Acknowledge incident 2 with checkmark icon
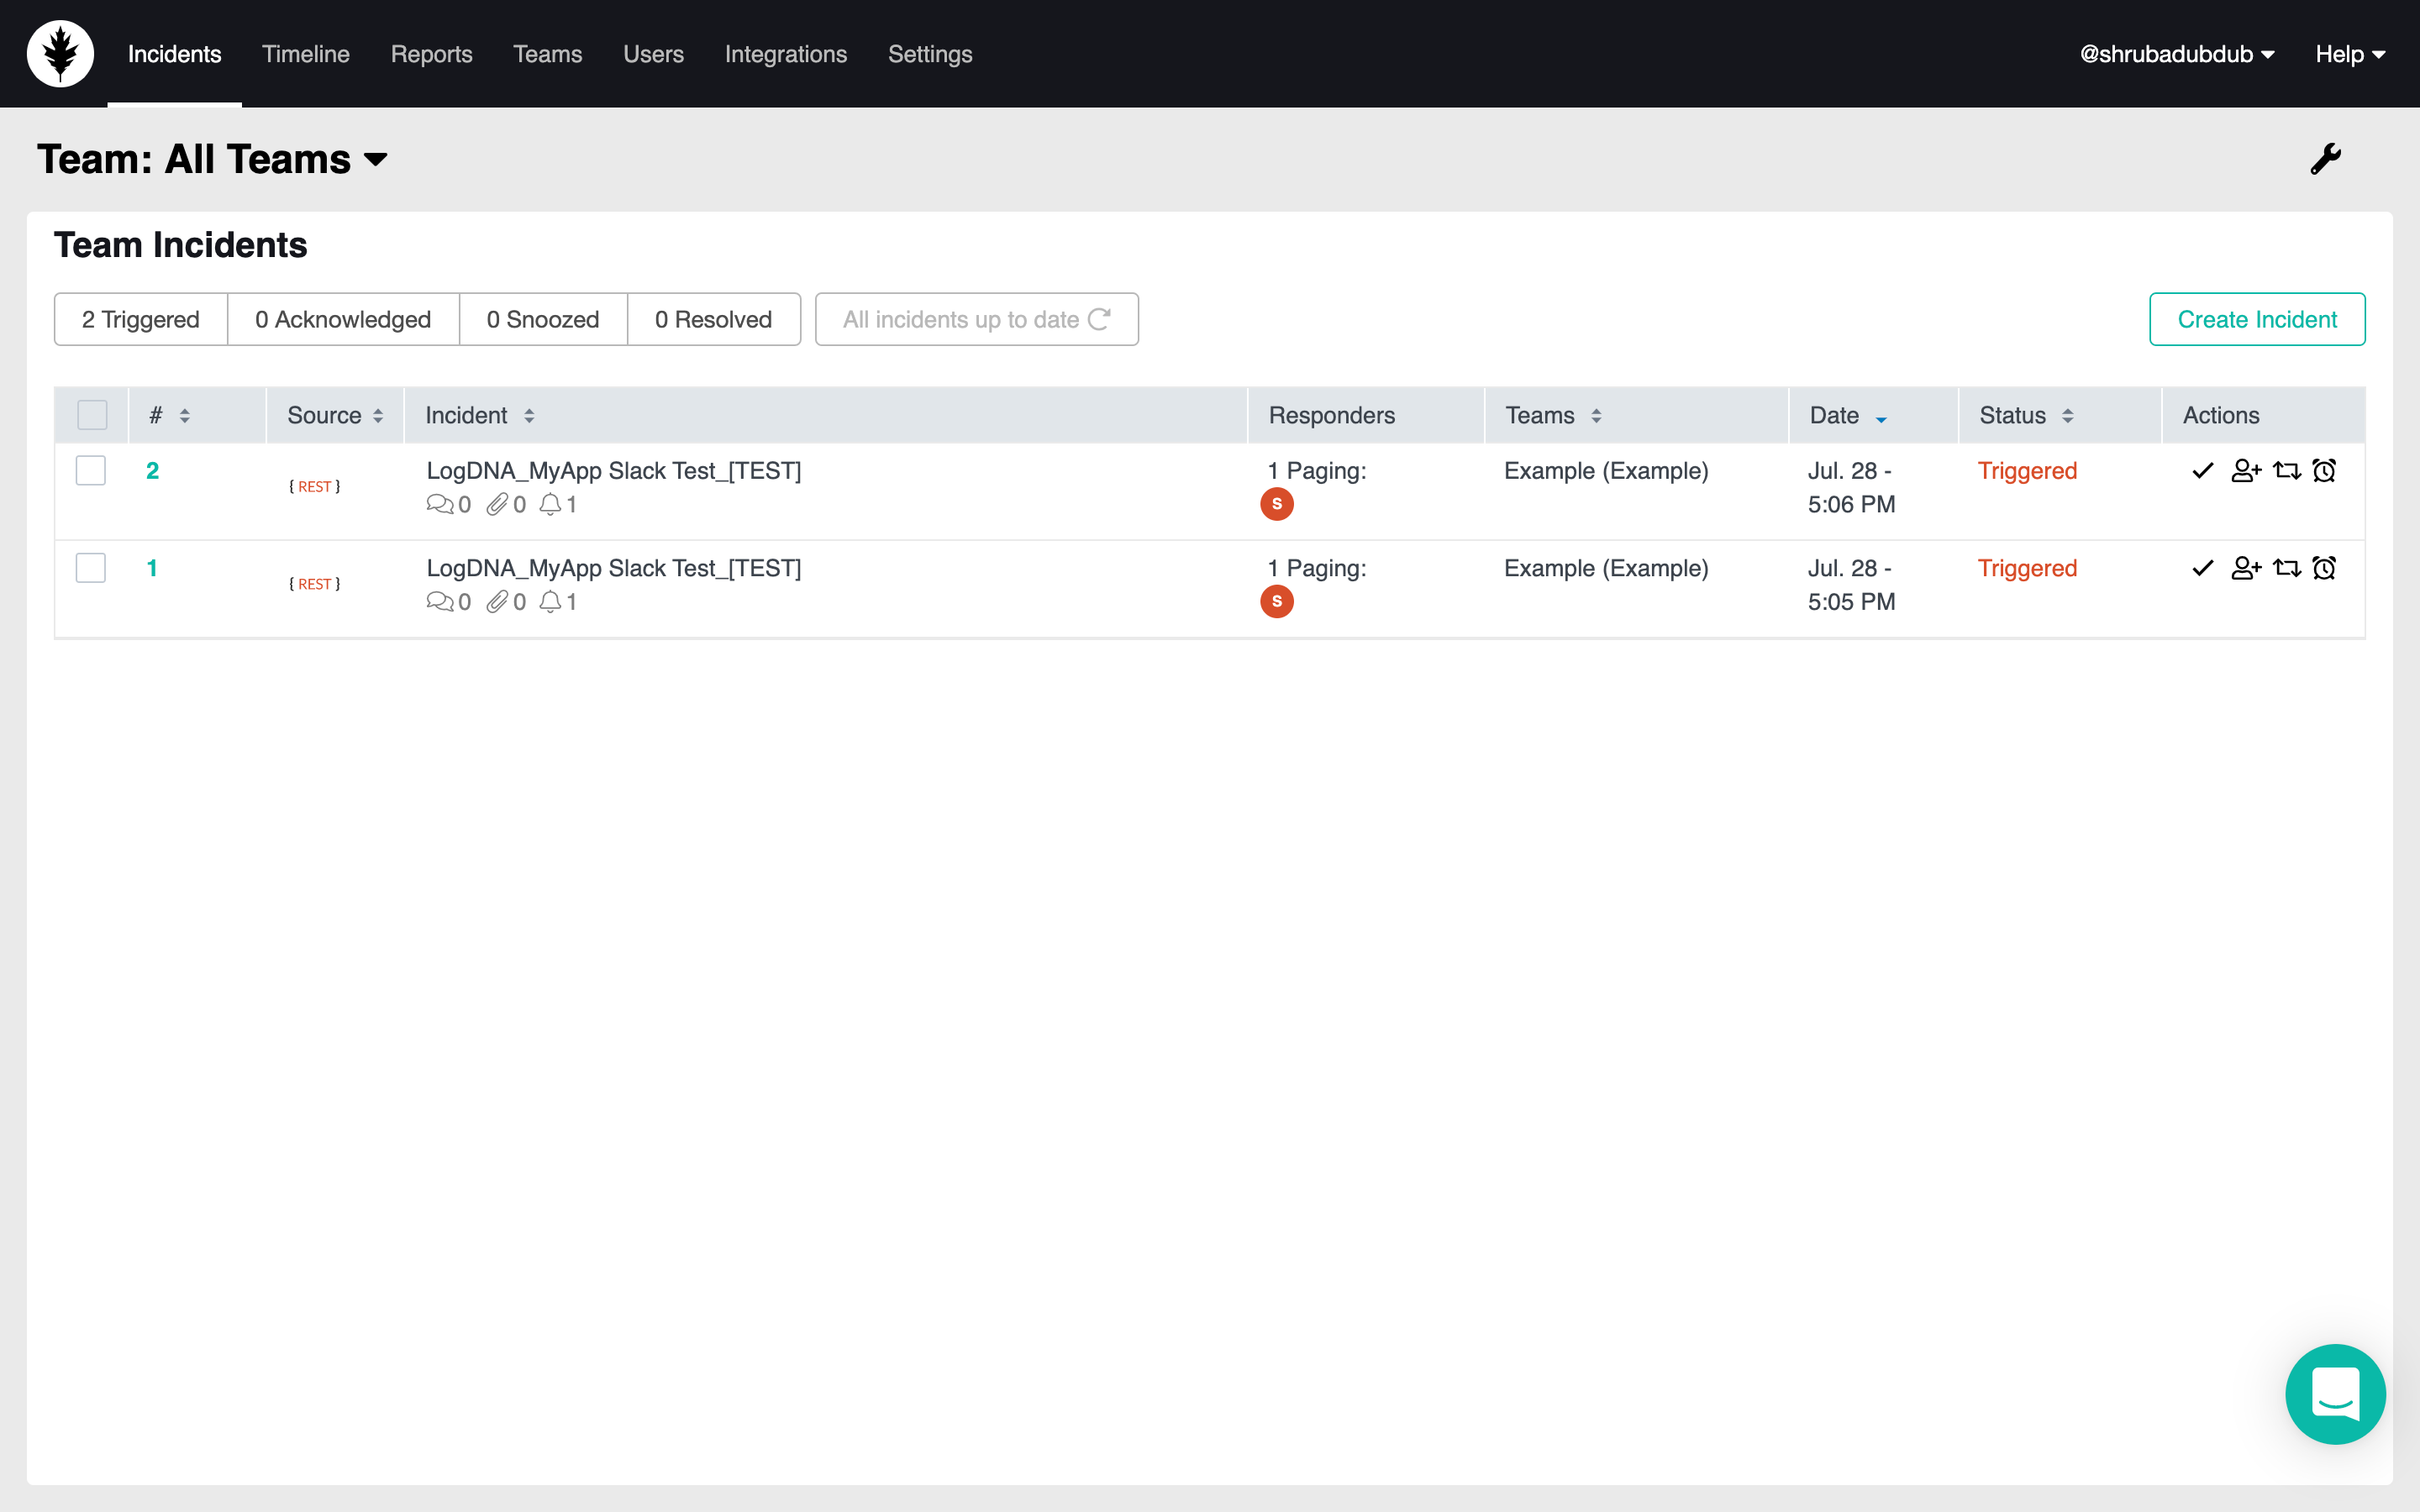The image size is (2420, 1512). coord(2202,471)
